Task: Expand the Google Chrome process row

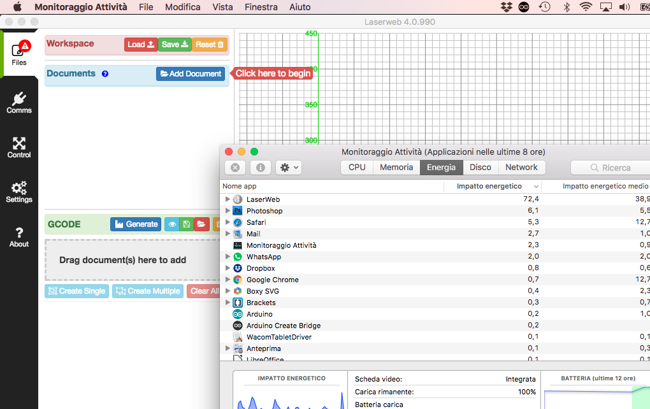Action: pos(227,280)
